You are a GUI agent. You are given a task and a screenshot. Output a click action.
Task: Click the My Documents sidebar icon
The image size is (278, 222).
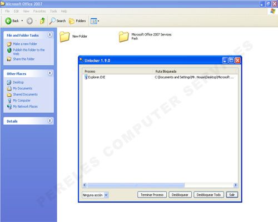9,88
